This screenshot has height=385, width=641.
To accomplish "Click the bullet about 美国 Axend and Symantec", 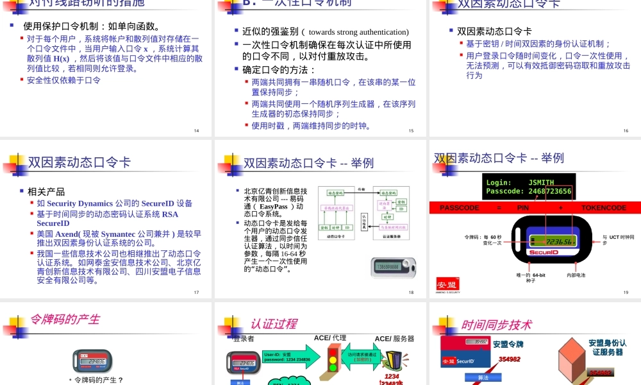I will (119, 238).
